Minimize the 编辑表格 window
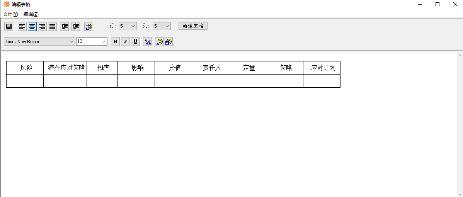The height and width of the screenshot is (197, 463). coord(420,4)
